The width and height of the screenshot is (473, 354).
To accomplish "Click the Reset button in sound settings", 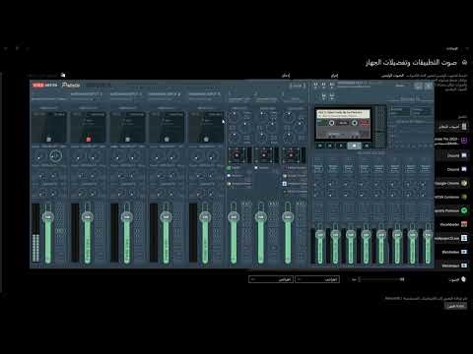I will [x=456, y=306].
